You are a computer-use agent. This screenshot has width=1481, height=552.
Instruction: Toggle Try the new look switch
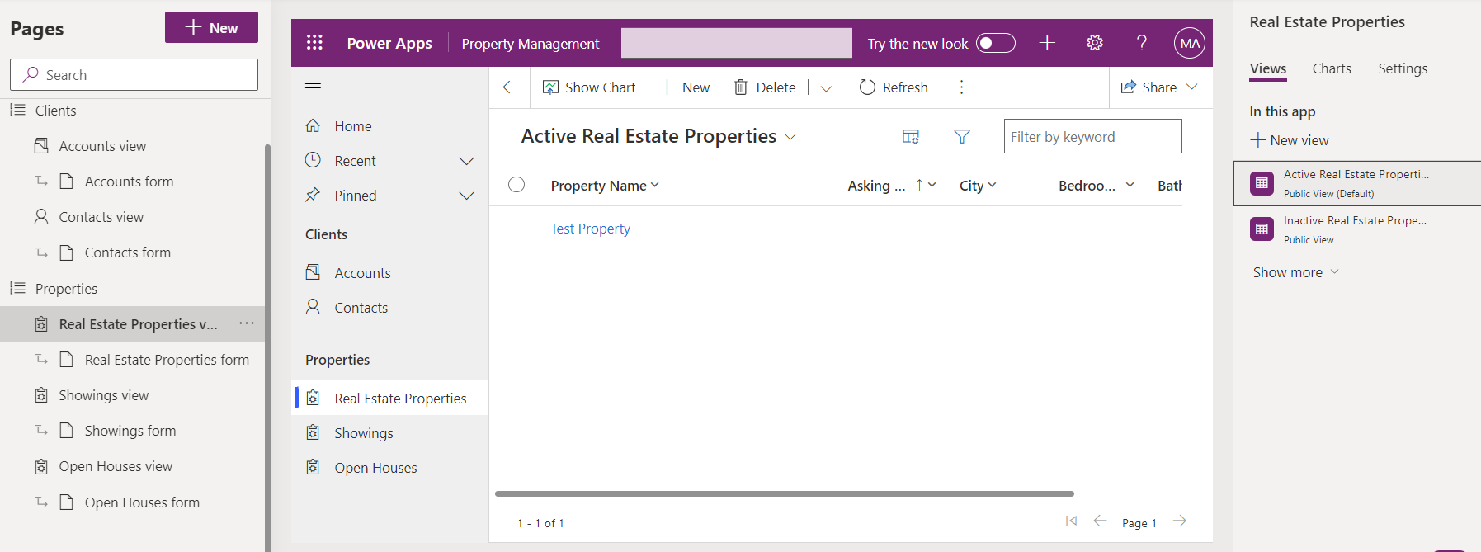[995, 43]
